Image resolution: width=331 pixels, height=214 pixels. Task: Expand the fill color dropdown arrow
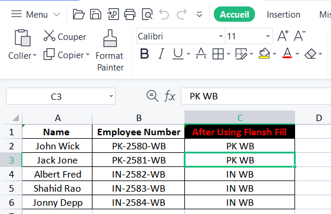(274, 54)
